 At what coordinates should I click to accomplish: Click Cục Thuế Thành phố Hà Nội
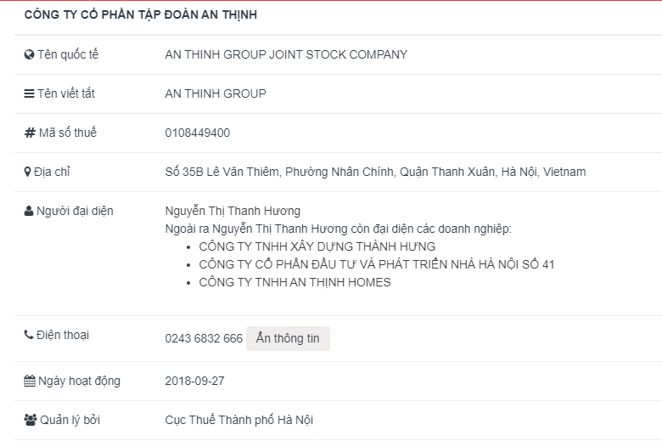coord(239,420)
